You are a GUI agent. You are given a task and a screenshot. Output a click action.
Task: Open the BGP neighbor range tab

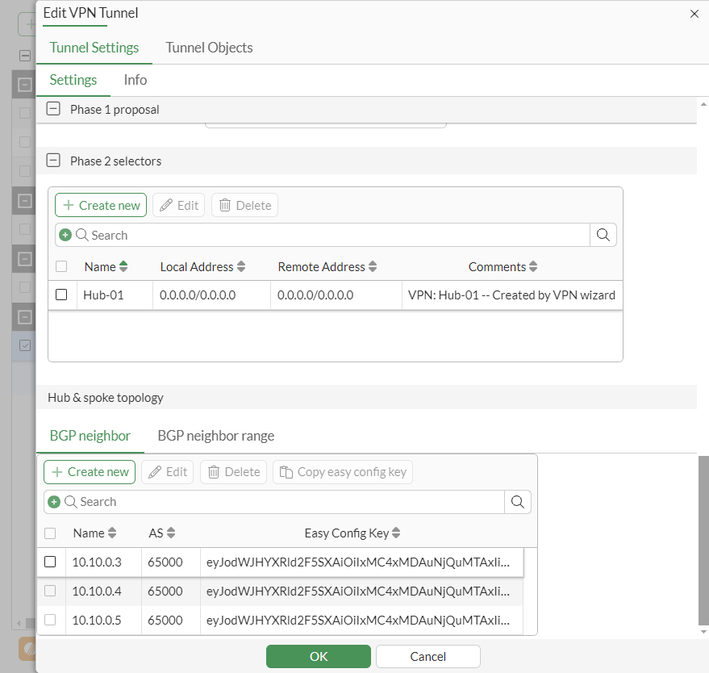coord(215,435)
